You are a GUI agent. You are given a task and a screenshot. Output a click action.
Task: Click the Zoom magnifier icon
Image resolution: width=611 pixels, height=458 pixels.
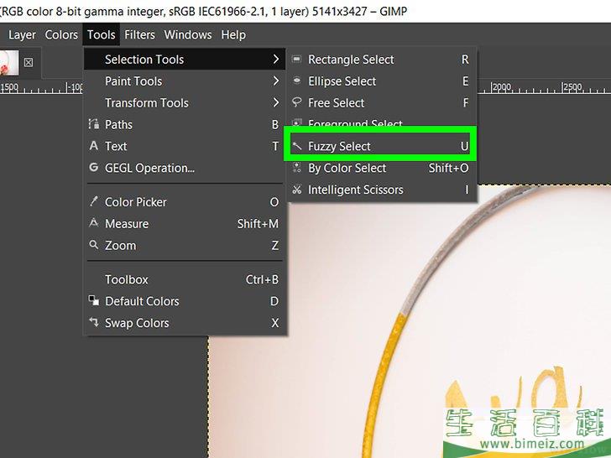94,246
